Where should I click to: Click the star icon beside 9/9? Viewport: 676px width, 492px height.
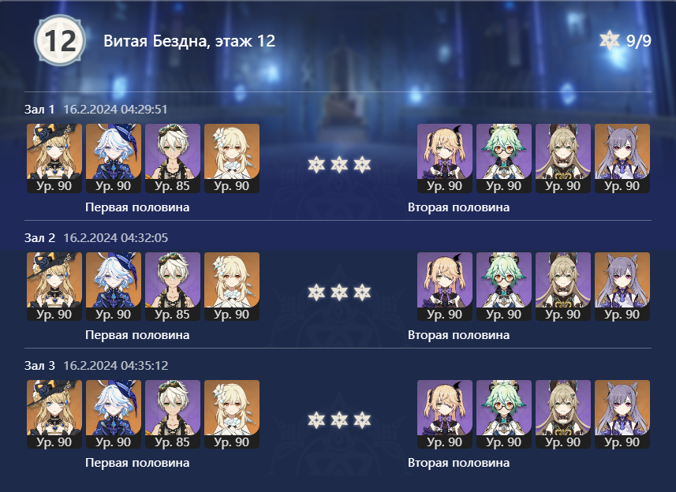[609, 40]
